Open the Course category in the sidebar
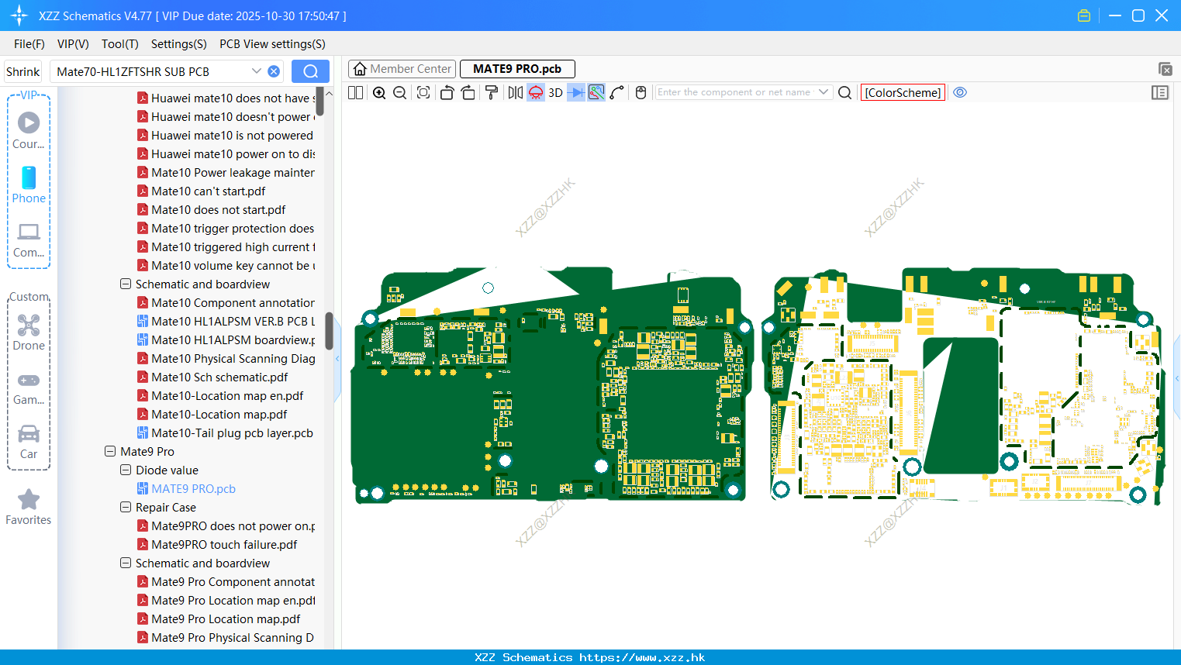Viewport: 1181px width, 665px height. tap(29, 130)
